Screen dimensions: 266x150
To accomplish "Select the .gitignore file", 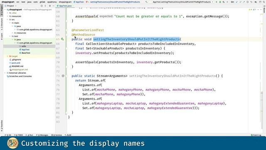I will click(16, 60).
